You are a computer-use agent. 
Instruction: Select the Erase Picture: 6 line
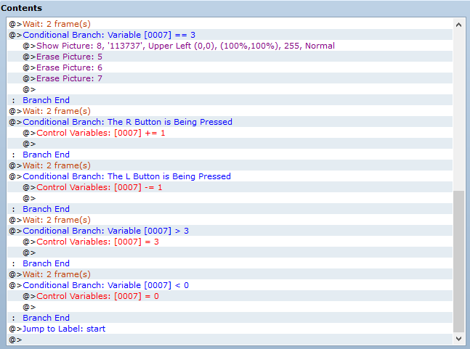(x=230, y=67)
